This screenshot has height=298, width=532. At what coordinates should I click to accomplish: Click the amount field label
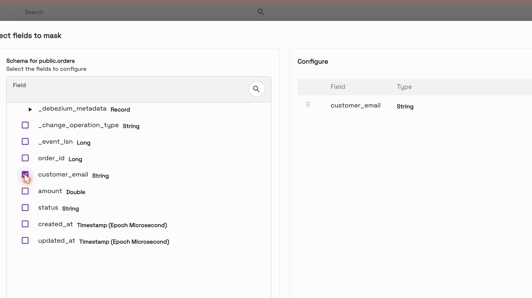click(50, 191)
